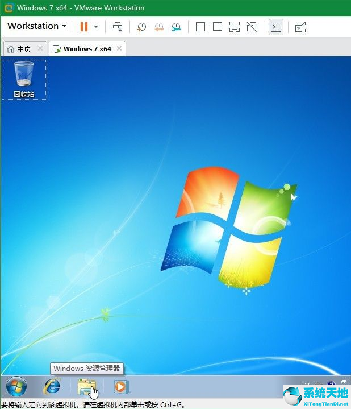Send Ctrl+Alt+Del to the virtual machine

coord(118,27)
